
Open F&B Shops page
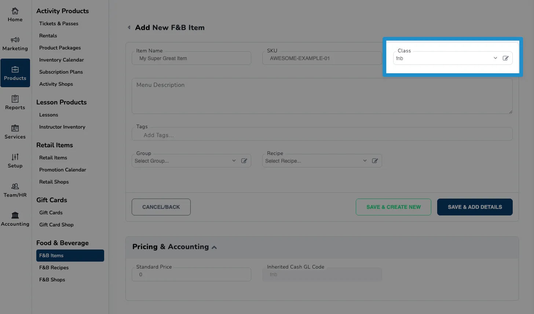click(x=52, y=280)
